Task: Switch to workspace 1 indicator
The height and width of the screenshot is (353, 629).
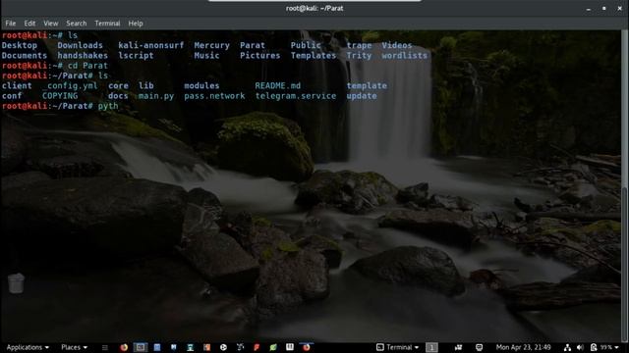Action: point(431,347)
